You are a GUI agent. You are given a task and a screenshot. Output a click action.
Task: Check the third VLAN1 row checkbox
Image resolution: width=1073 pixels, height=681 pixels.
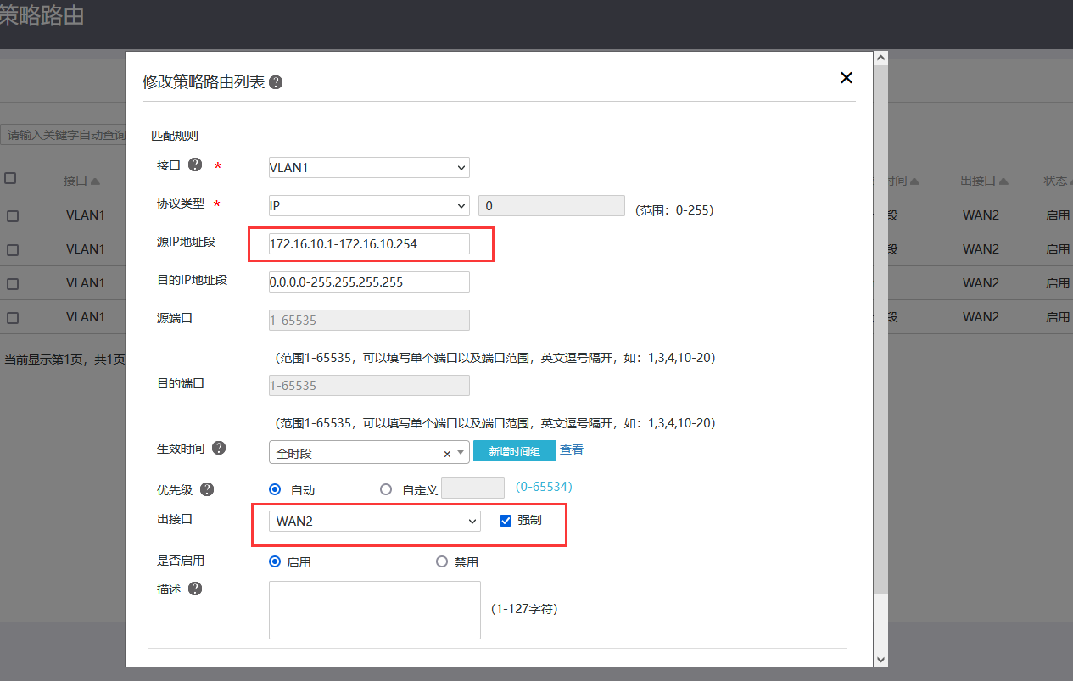click(x=13, y=284)
